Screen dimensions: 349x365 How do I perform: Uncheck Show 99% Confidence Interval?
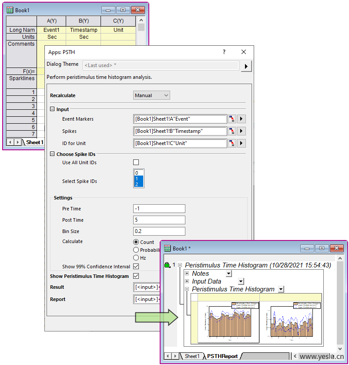click(136, 267)
